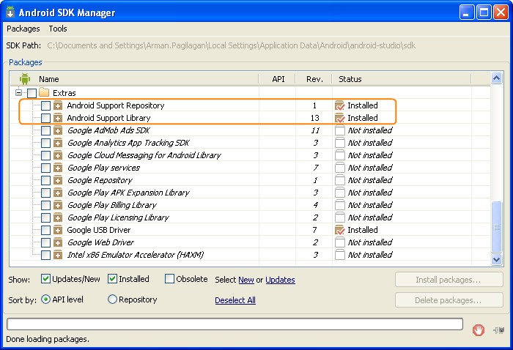513x350 pixels.
Task: Check the Google Play services checkbox
Action: 45,168
